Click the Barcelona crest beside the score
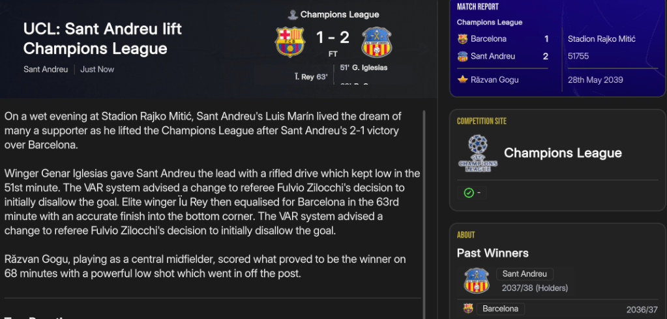Screen dimensions: 667x319 [291, 42]
